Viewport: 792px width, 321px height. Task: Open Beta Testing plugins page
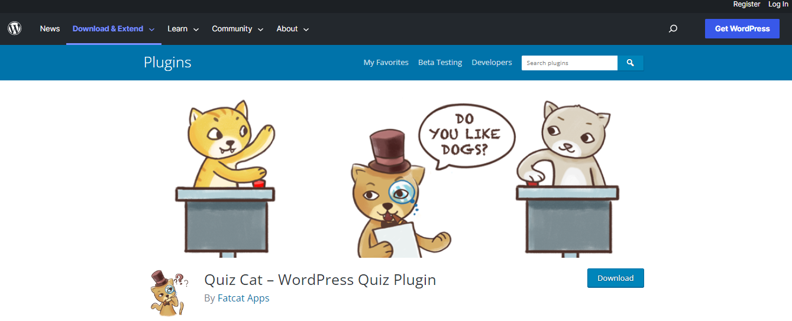point(440,62)
